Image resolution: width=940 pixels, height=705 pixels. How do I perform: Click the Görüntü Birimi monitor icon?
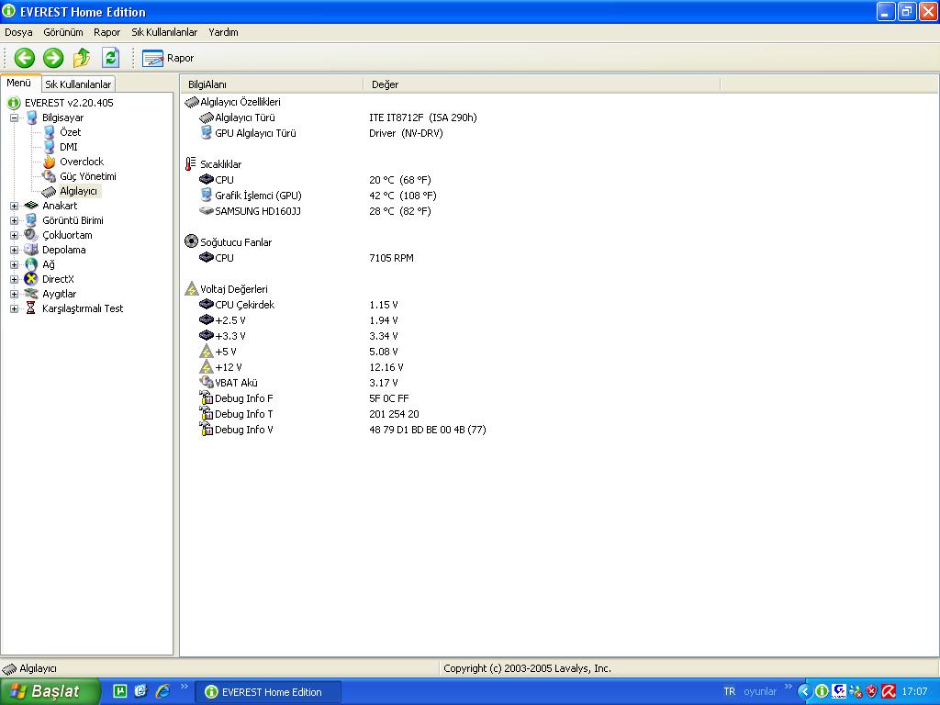click(x=31, y=220)
